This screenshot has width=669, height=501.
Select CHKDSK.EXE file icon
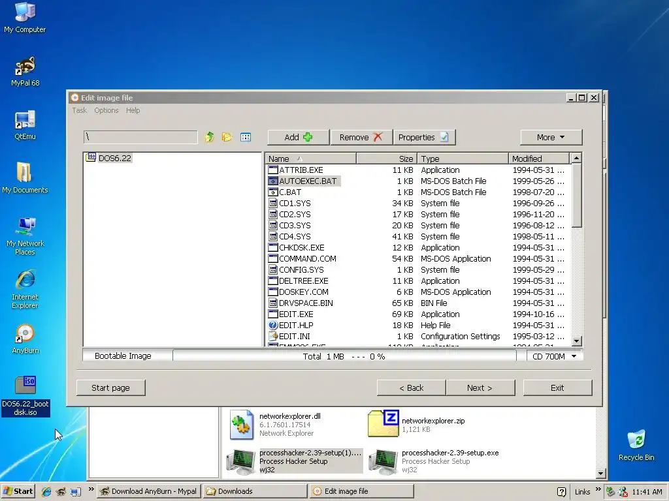pos(273,247)
